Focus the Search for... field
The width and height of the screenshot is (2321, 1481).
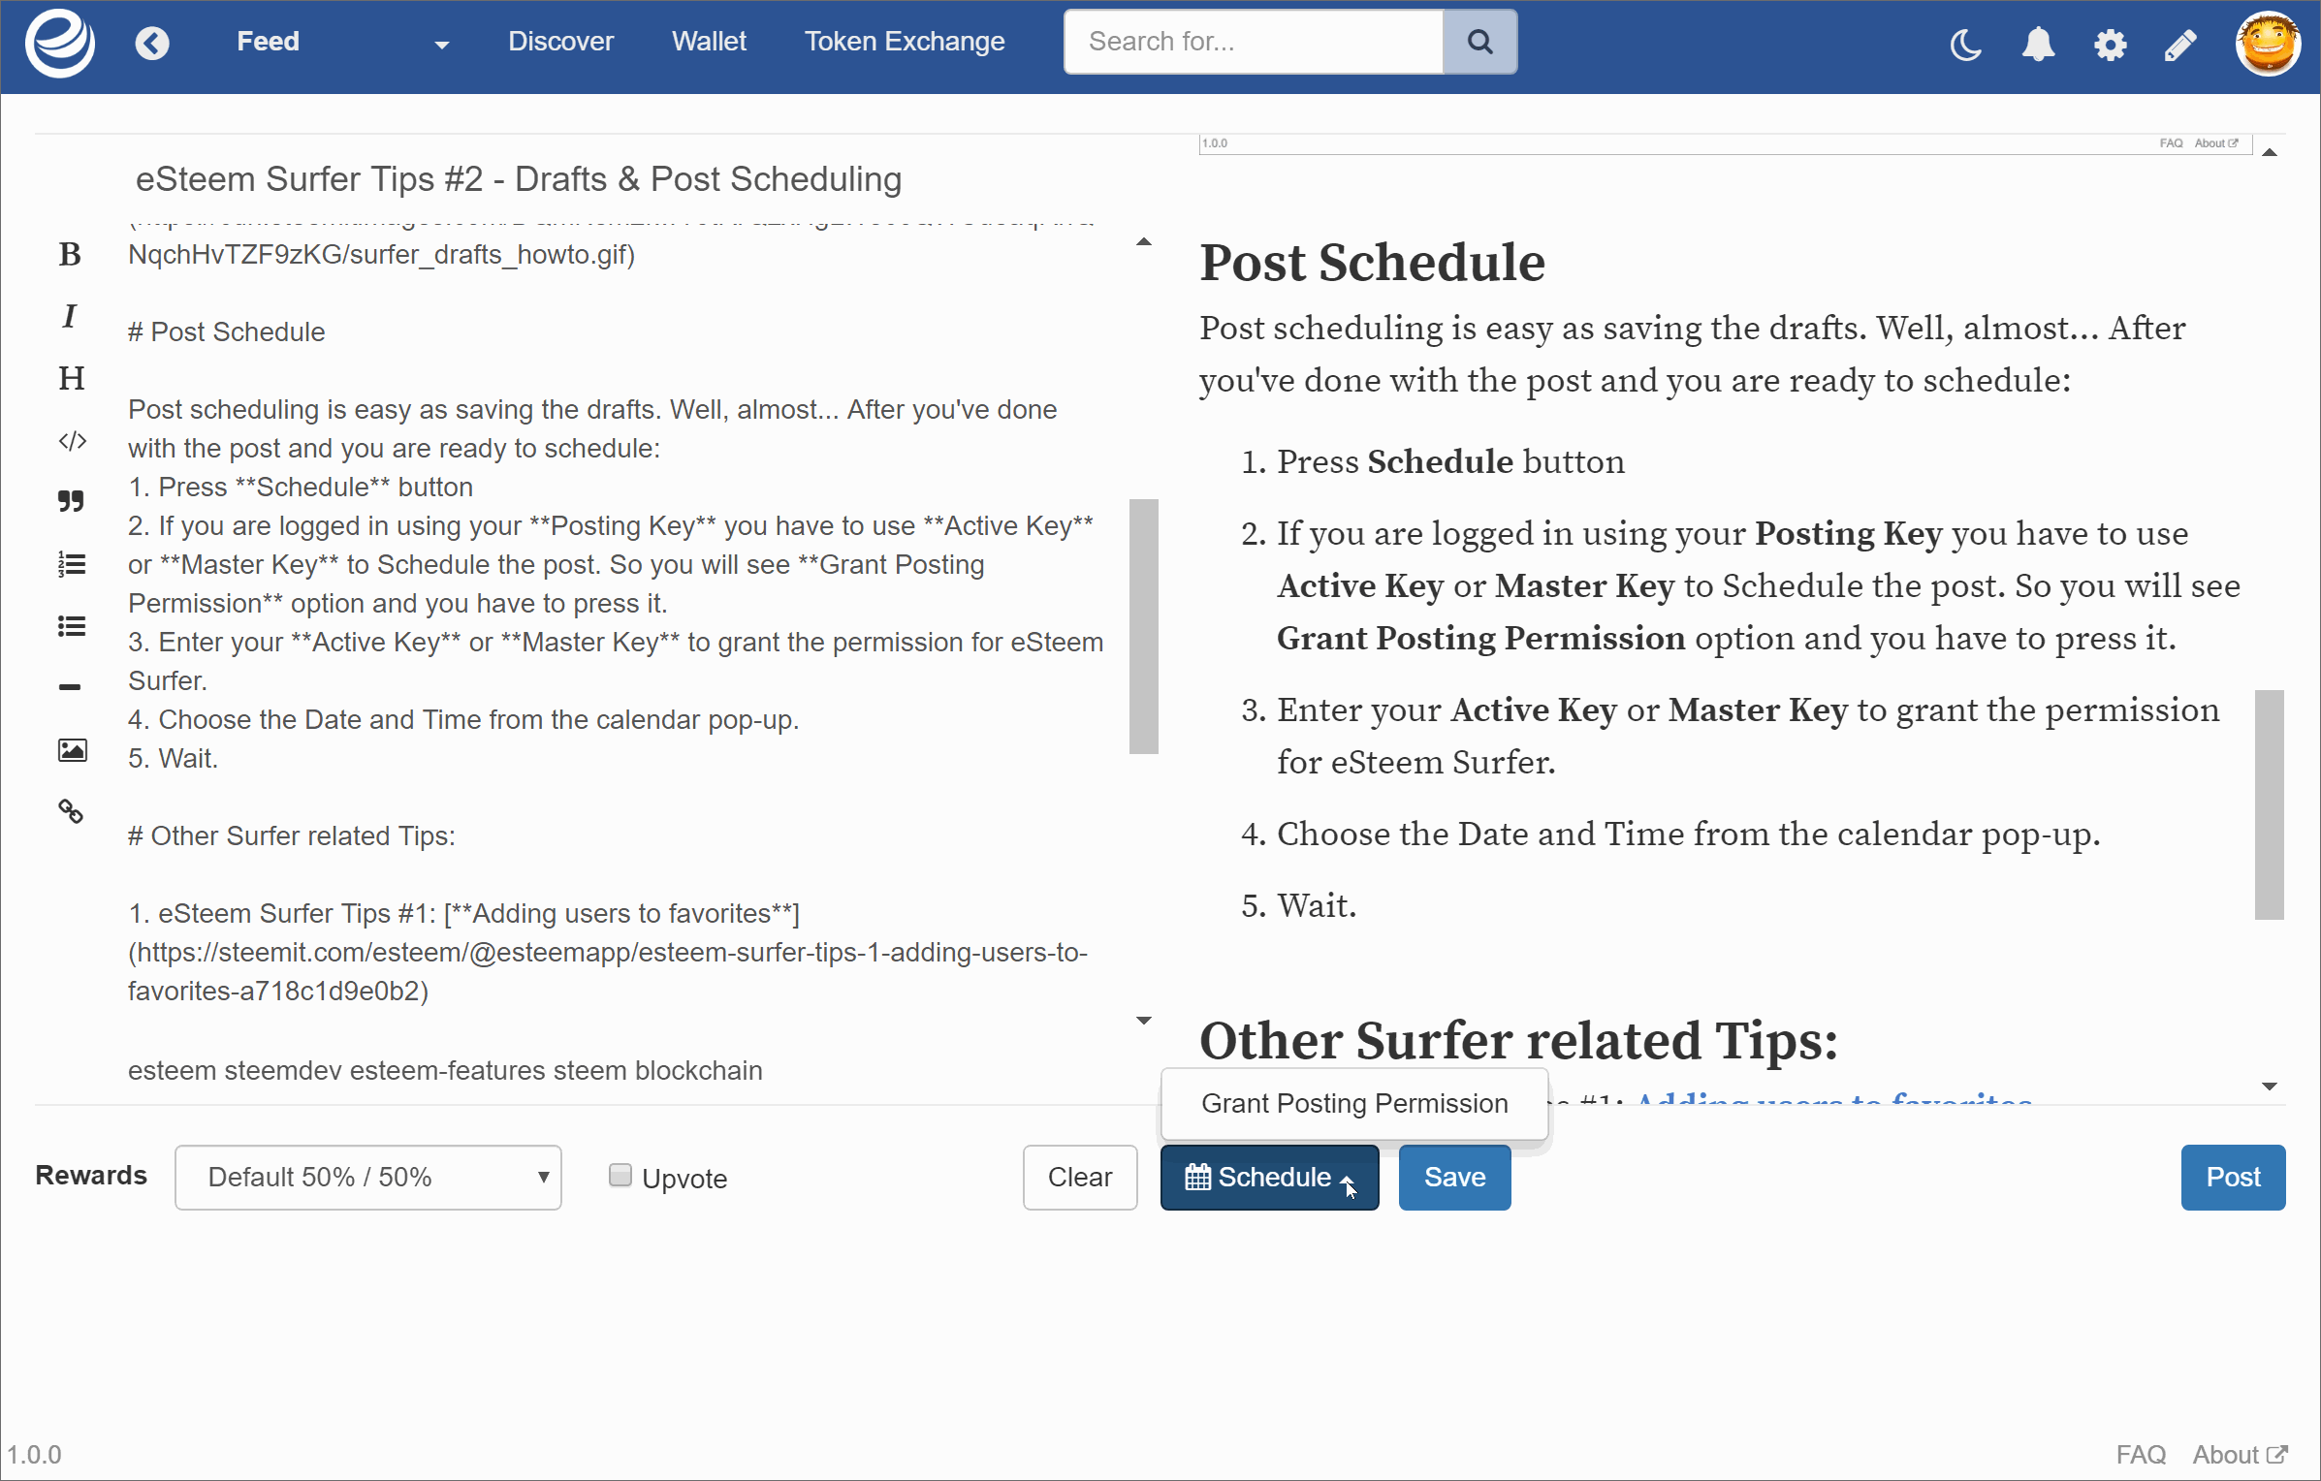tap(1254, 42)
